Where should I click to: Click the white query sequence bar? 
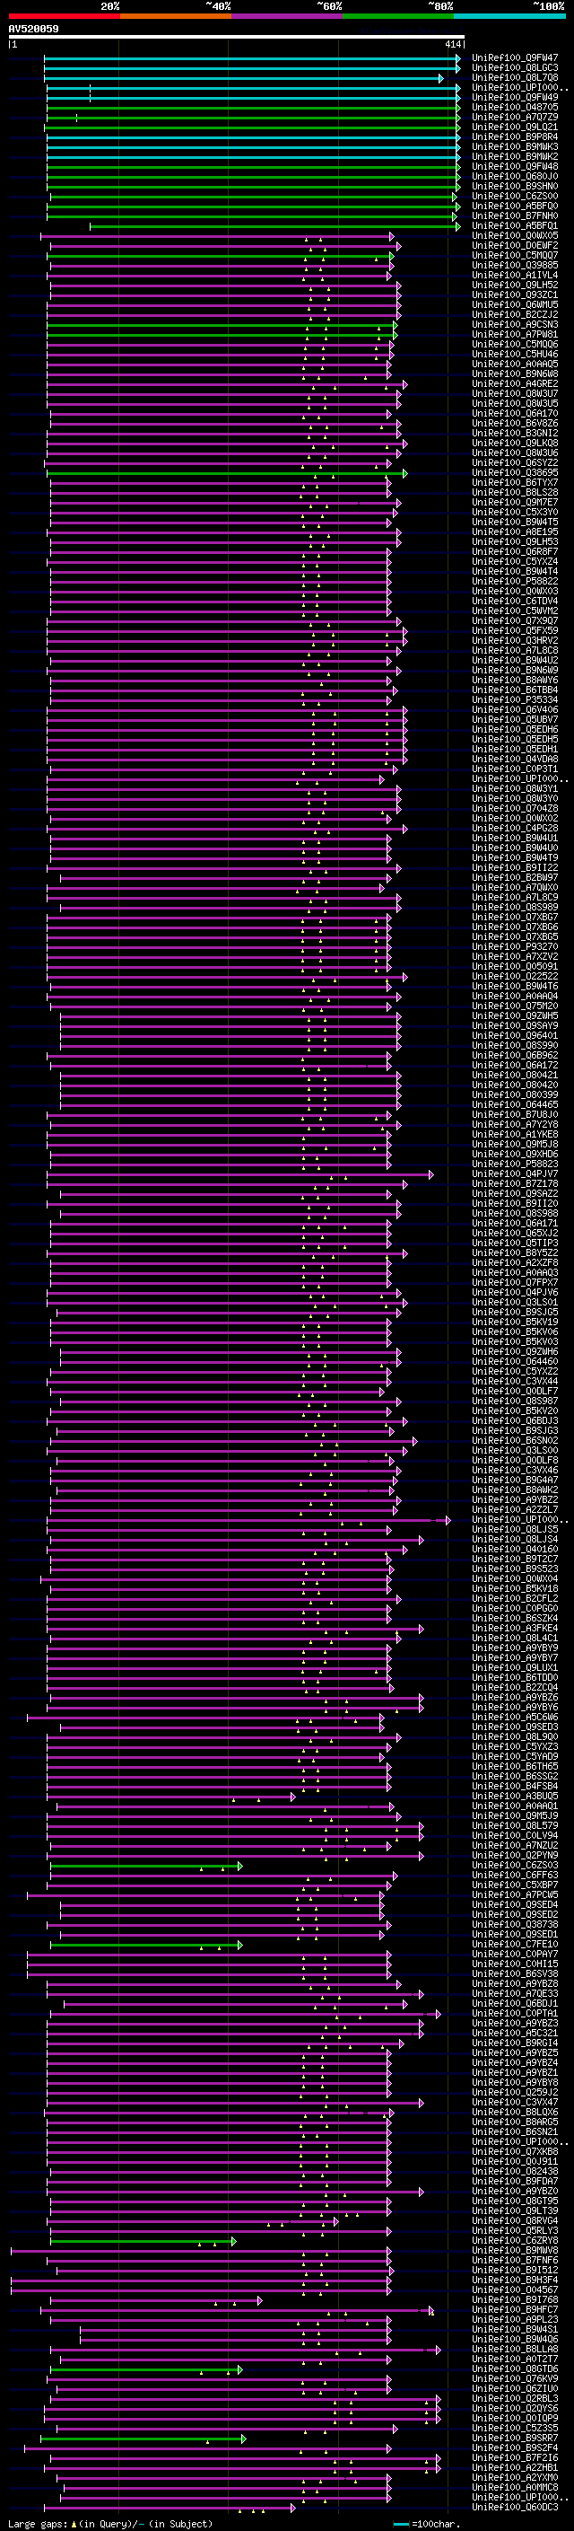(237, 38)
